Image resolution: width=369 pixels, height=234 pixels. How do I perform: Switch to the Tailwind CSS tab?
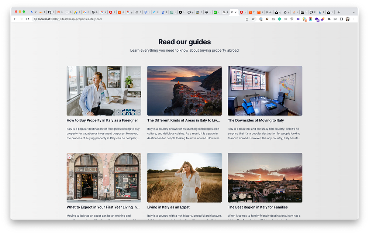click(155, 12)
